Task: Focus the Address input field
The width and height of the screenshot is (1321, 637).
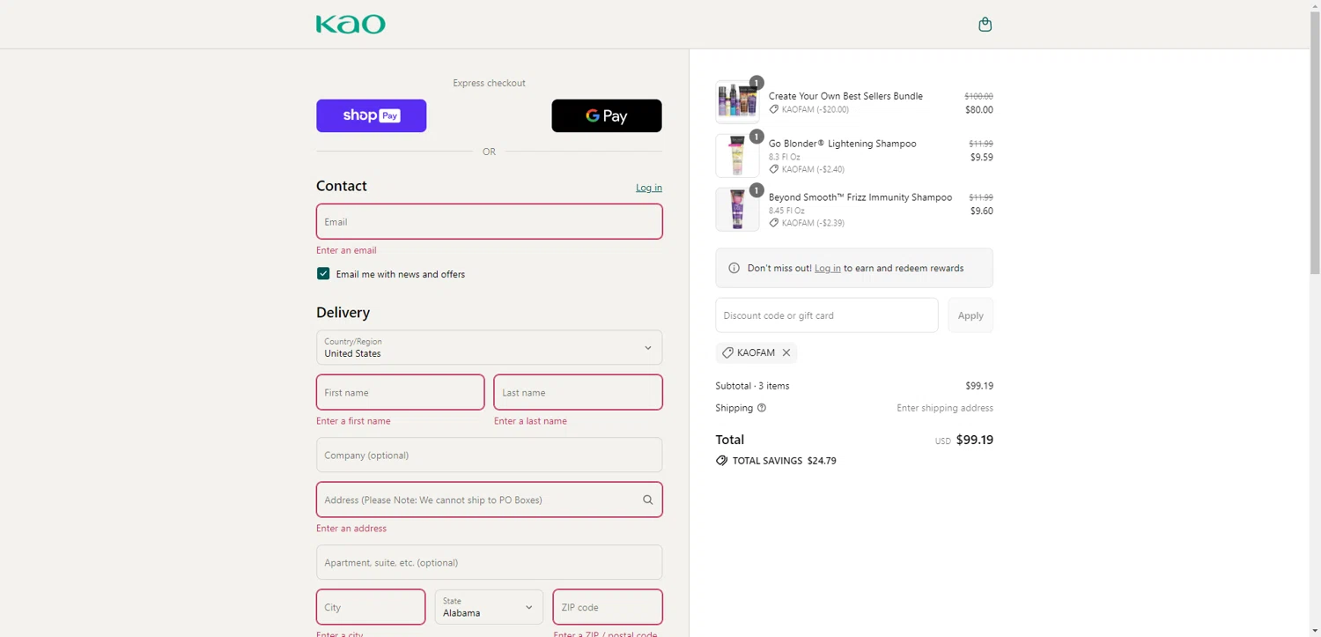Action: click(489, 500)
